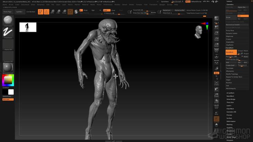
Task: Activate Edit mode button in top shelf
Action: [40, 12]
